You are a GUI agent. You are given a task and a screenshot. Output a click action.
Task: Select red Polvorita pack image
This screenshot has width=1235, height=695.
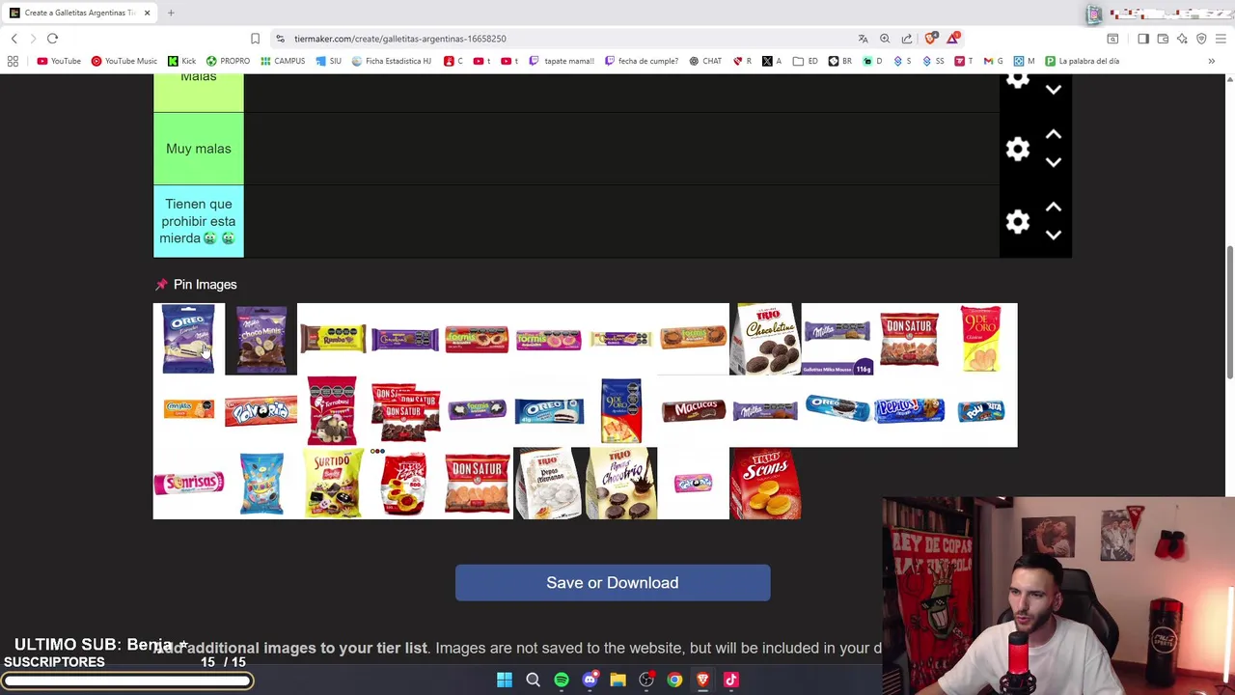click(261, 411)
